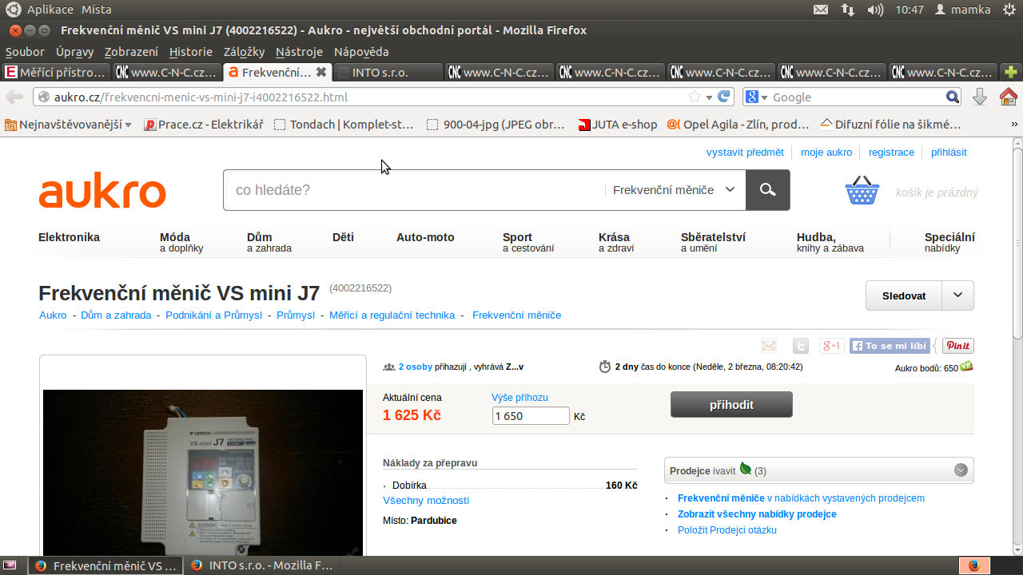Click the Pinterest Pin it button
The height and width of the screenshot is (575, 1023).
[x=957, y=346]
